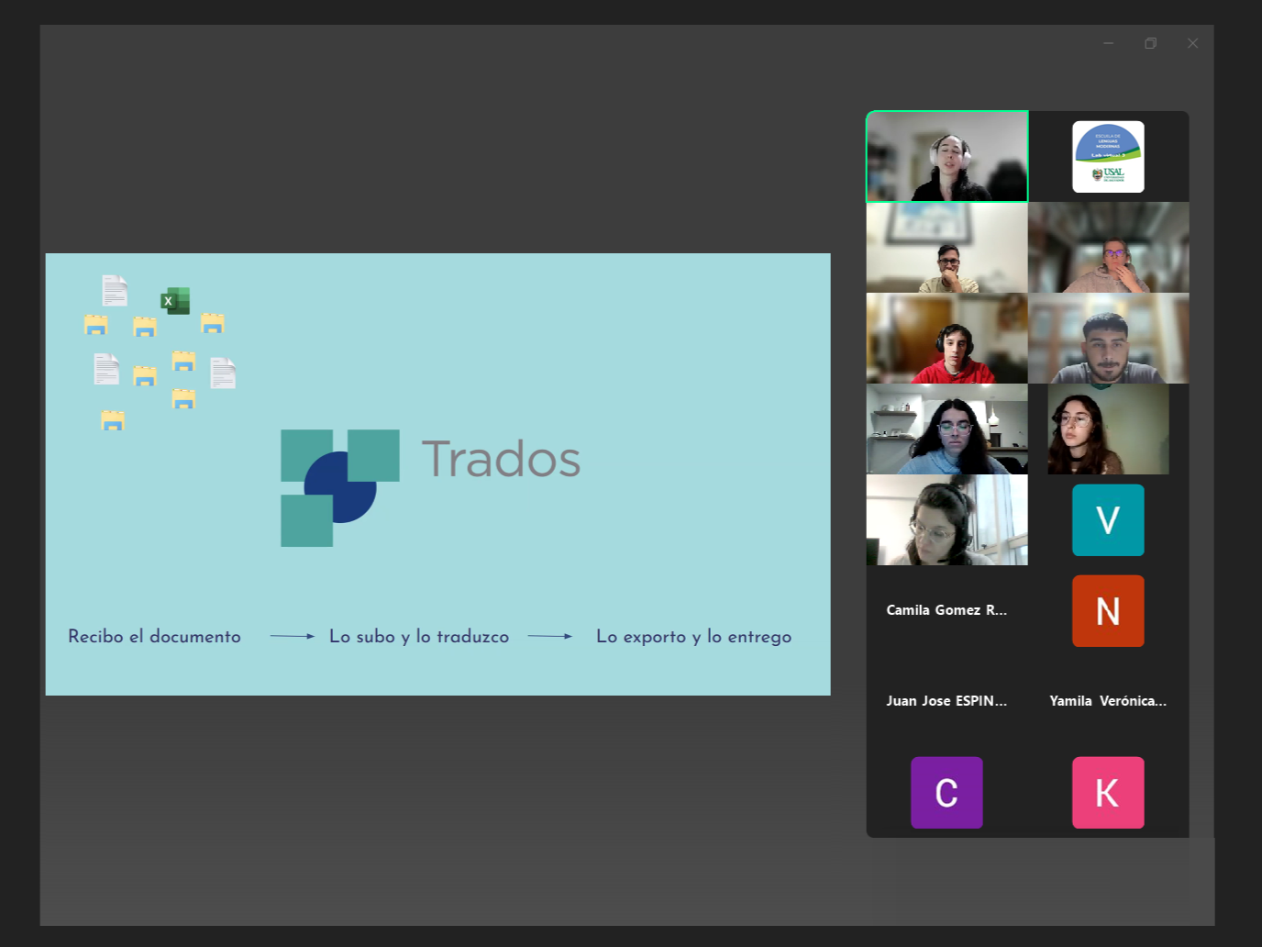Select the N avatar participant tile

pos(1108,611)
